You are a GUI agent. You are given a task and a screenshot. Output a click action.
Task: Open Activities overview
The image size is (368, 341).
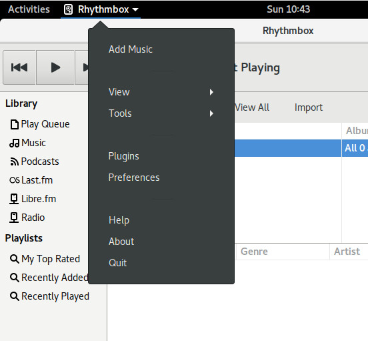pyautogui.click(x=29, y=9)
